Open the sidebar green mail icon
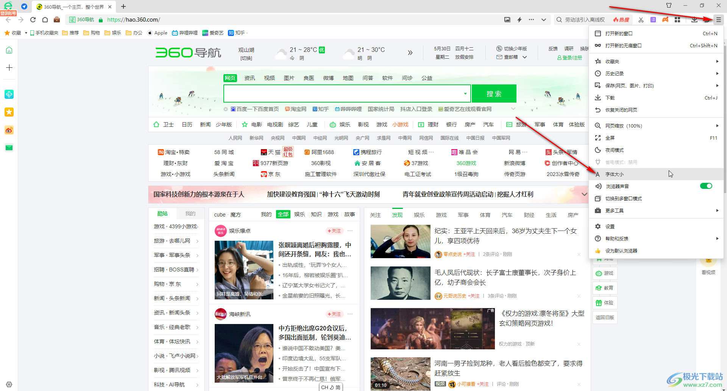 9,148
